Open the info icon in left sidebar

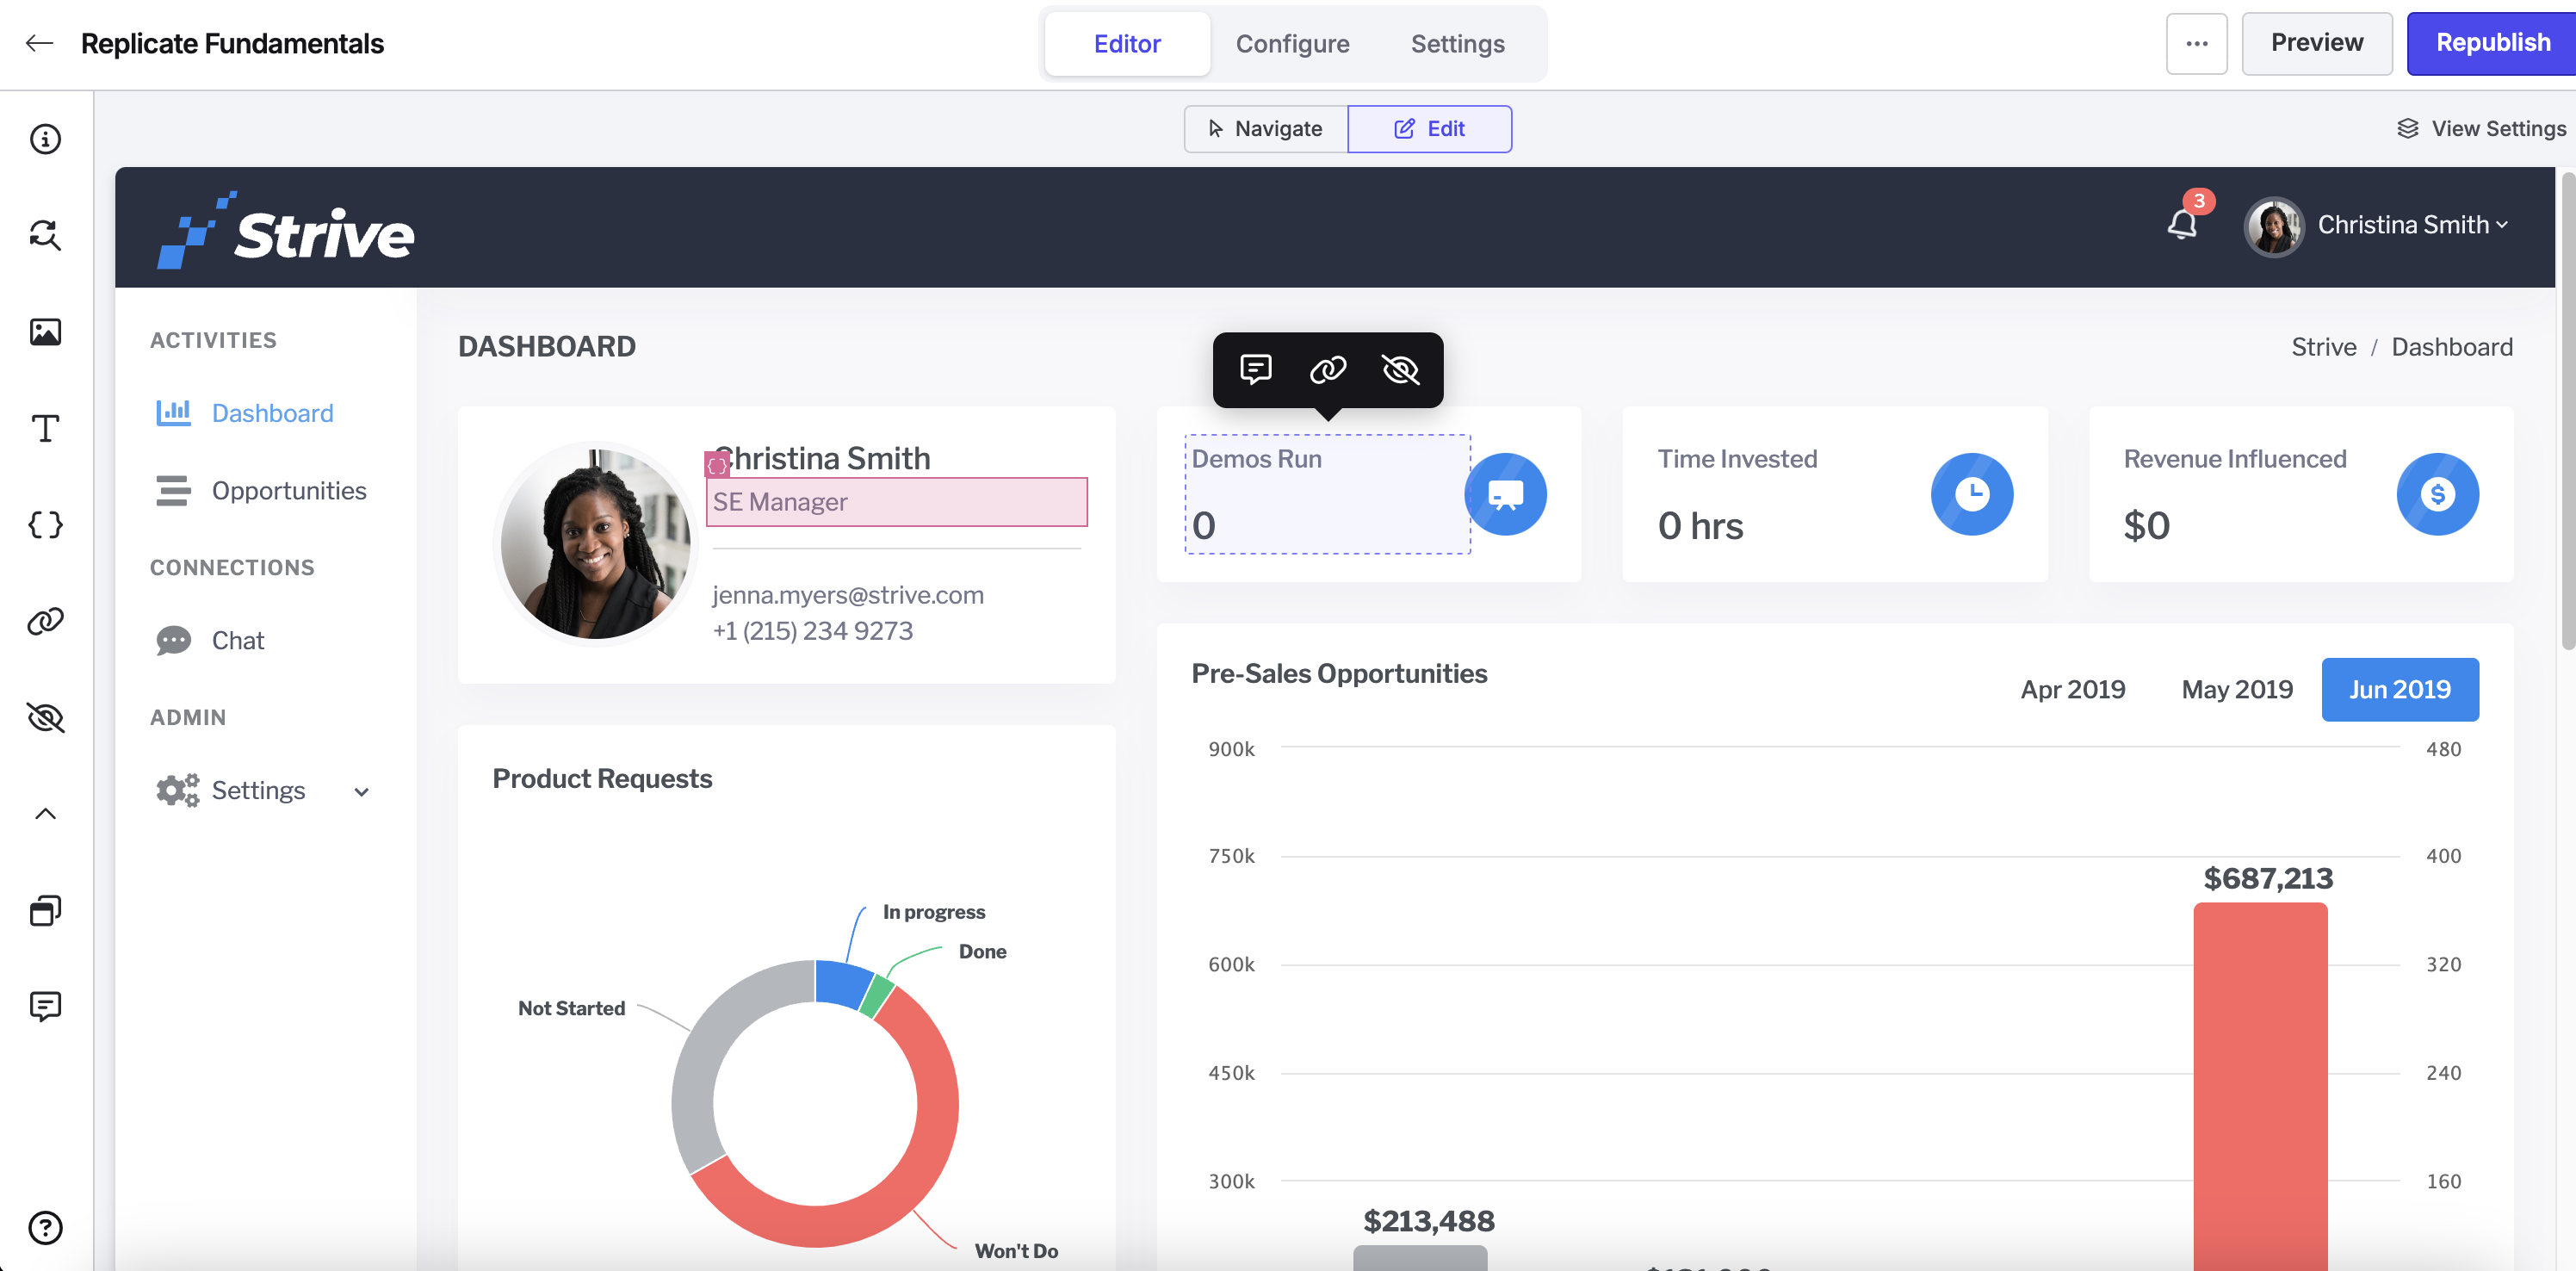(x=45, y=139)
